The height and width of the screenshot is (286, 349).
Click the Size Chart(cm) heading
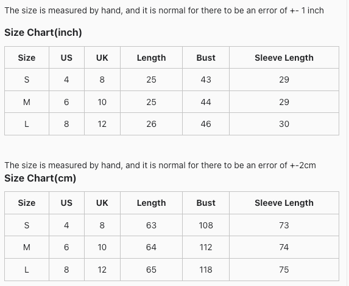40,179
